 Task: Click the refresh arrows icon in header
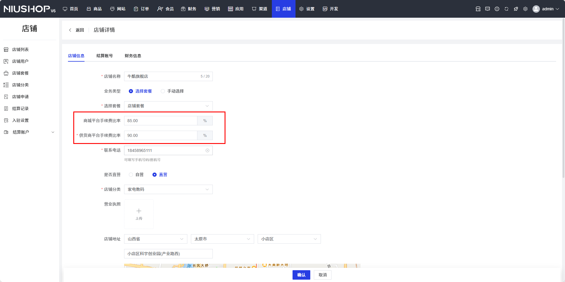click(506, 9)
